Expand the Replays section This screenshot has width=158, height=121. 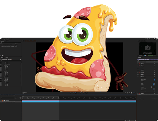[x=138, y=95]
